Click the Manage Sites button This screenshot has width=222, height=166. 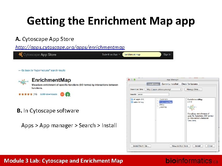tap(193, 89)
